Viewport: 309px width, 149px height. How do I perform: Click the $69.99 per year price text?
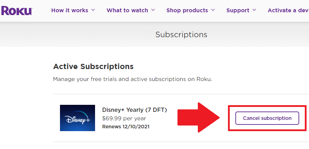124,118
